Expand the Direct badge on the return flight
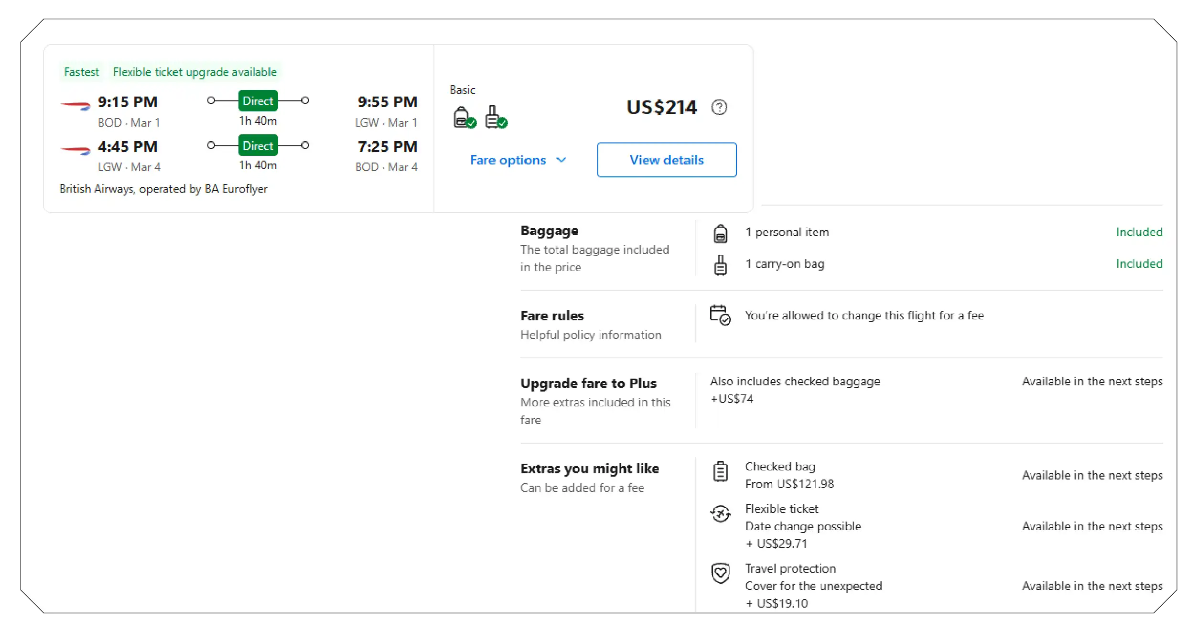Image resolution: width=1198 pixels, height=632 pixels. coord(257,145)
